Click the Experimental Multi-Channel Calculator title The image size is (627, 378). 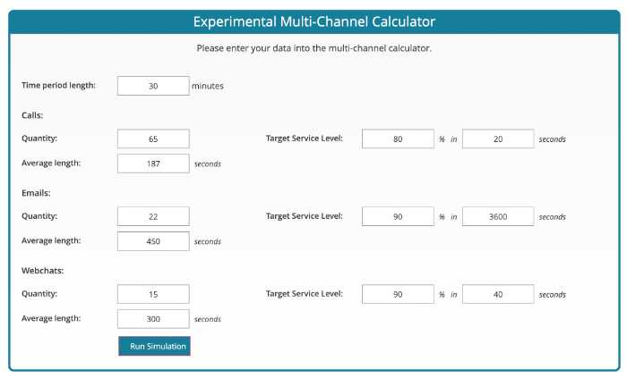coord(314,21)
